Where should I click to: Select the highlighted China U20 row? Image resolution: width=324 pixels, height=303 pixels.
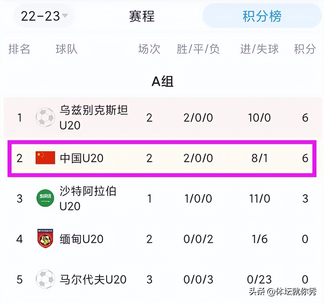click(162, 158)
